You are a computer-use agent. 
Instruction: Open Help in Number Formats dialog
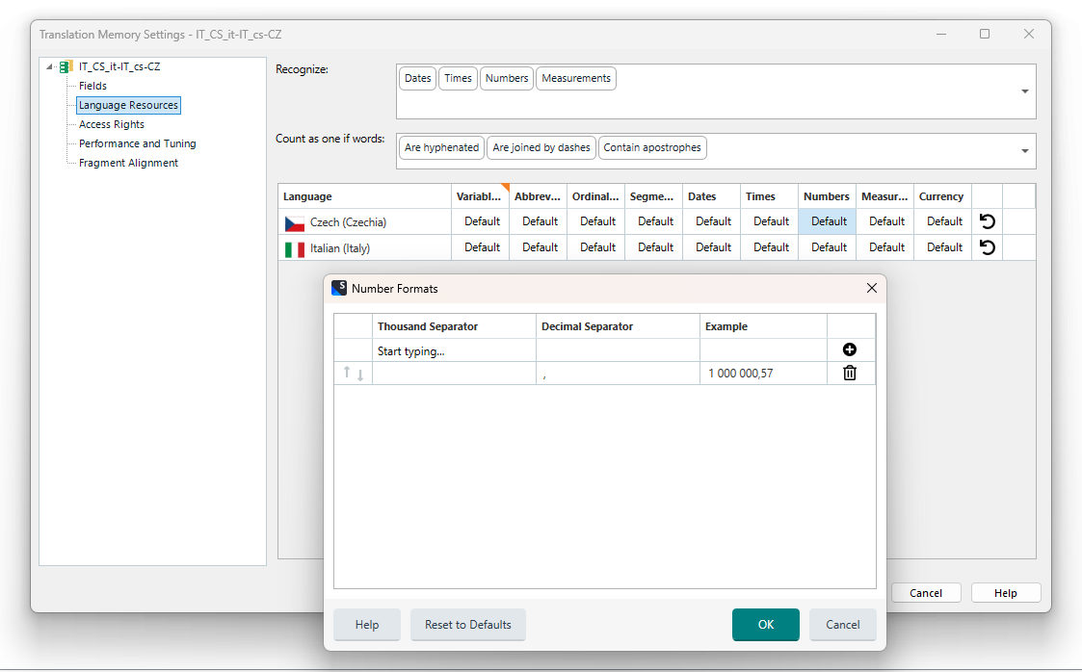coord(367,625)
